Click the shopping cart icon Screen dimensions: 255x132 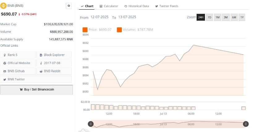pyautogui.click(x=21, y=90)
